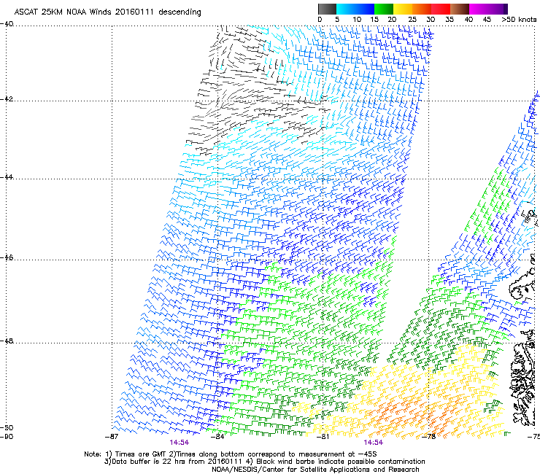Screen dimensions: 540x474
Task: Click the note 'Data buffer is 22 hrs'
Action: [147, 462]
